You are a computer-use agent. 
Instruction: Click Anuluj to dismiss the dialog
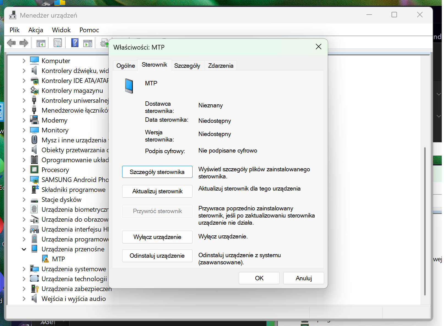[303, 278]
